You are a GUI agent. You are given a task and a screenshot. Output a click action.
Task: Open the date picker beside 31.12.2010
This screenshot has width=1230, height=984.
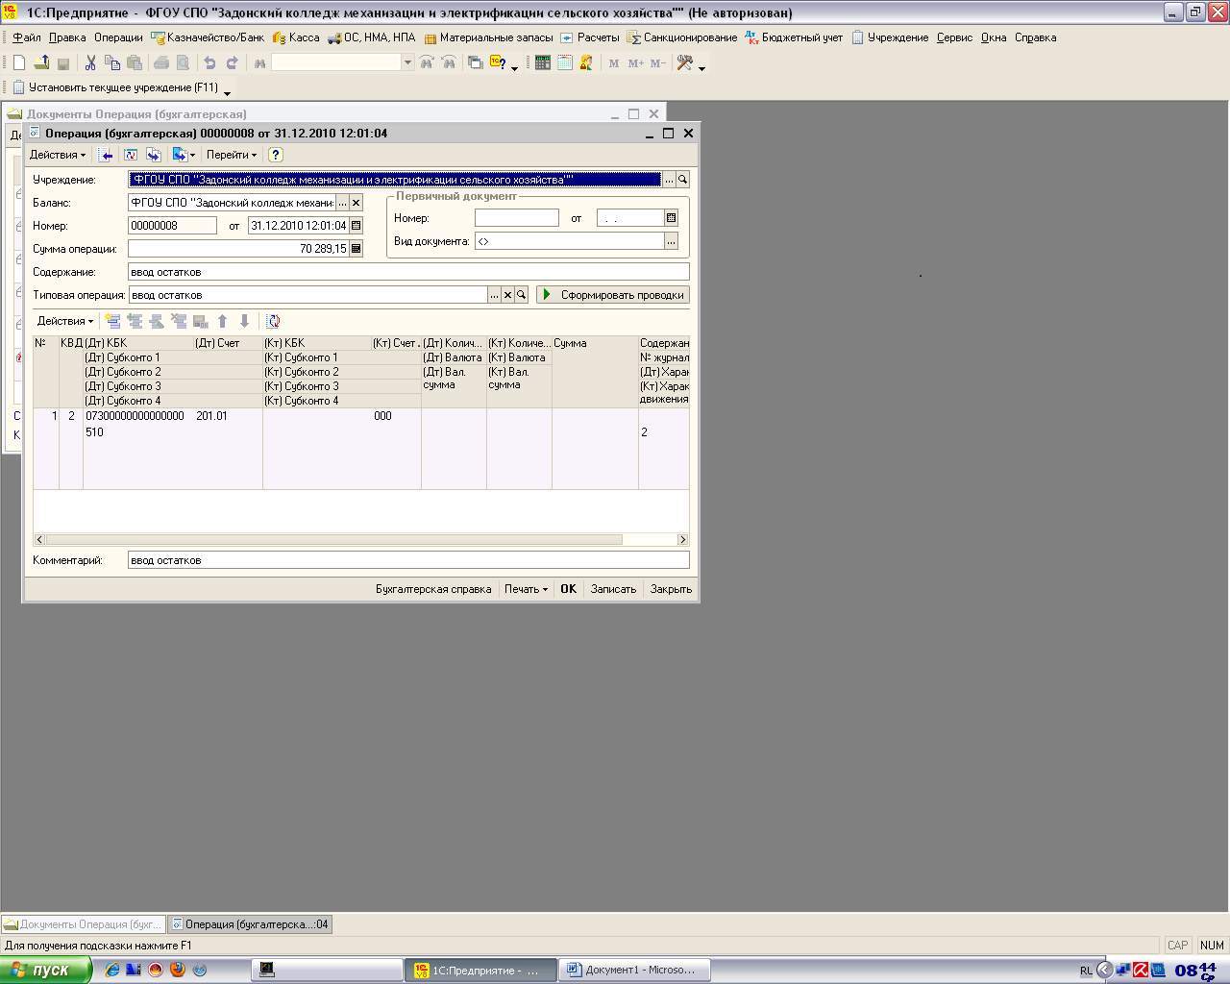coord(356,226)
